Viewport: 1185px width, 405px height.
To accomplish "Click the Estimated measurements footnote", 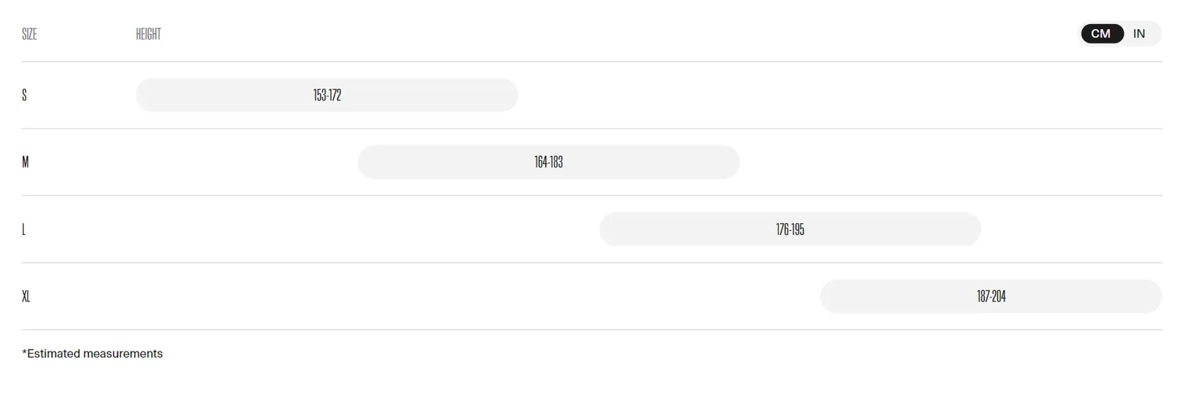I will (93, 354).
